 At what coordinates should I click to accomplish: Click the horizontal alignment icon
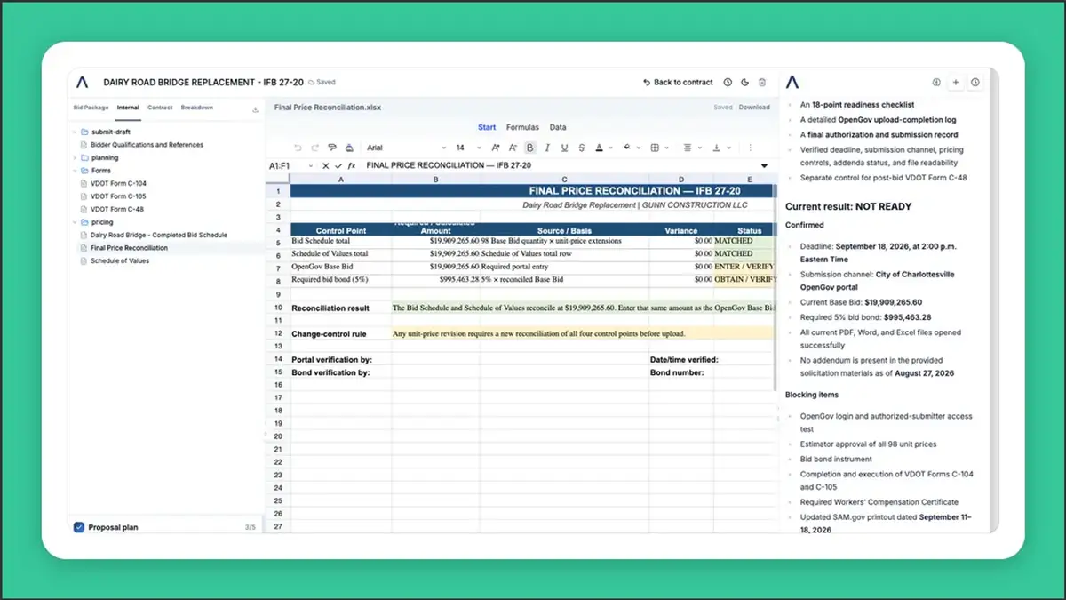click(688, 148)
